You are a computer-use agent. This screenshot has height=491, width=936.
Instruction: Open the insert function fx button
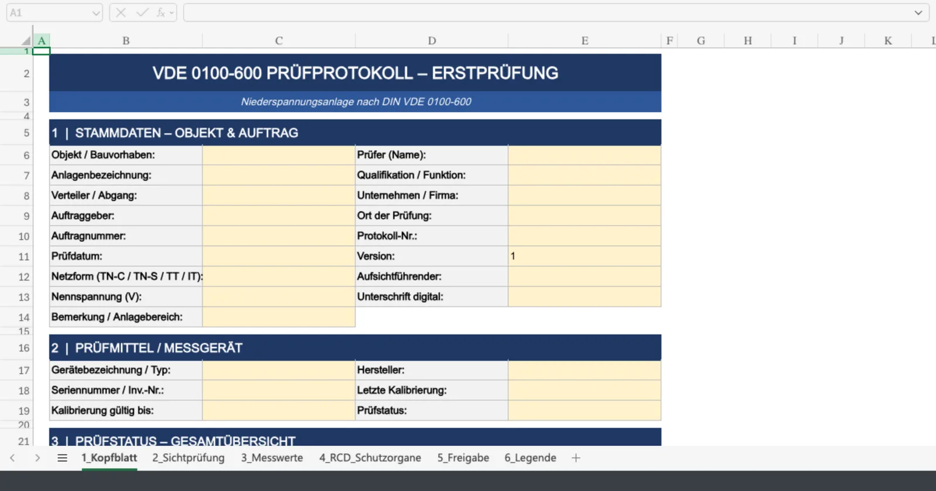(x=160, y=12)
